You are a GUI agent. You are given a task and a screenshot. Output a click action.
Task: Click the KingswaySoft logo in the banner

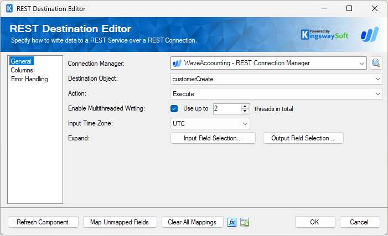(x=324, y=35)
